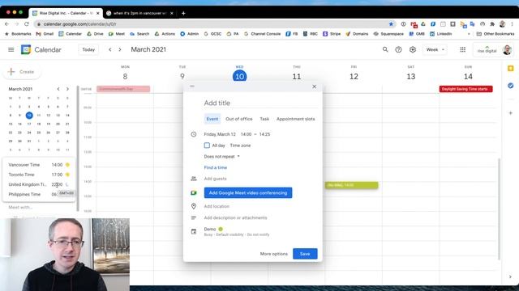Go to previous week arrow
519x291 pixels.
coord(110,49)
